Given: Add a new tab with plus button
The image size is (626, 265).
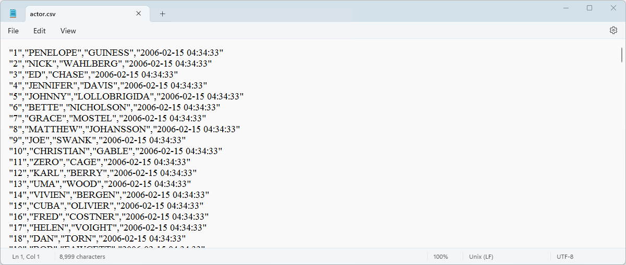Looking at the screenshot, I should (x=162, y=14).
